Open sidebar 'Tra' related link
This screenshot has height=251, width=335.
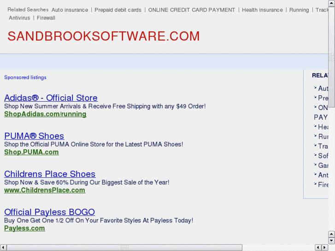pyautogui.click(x=323, y=146)
